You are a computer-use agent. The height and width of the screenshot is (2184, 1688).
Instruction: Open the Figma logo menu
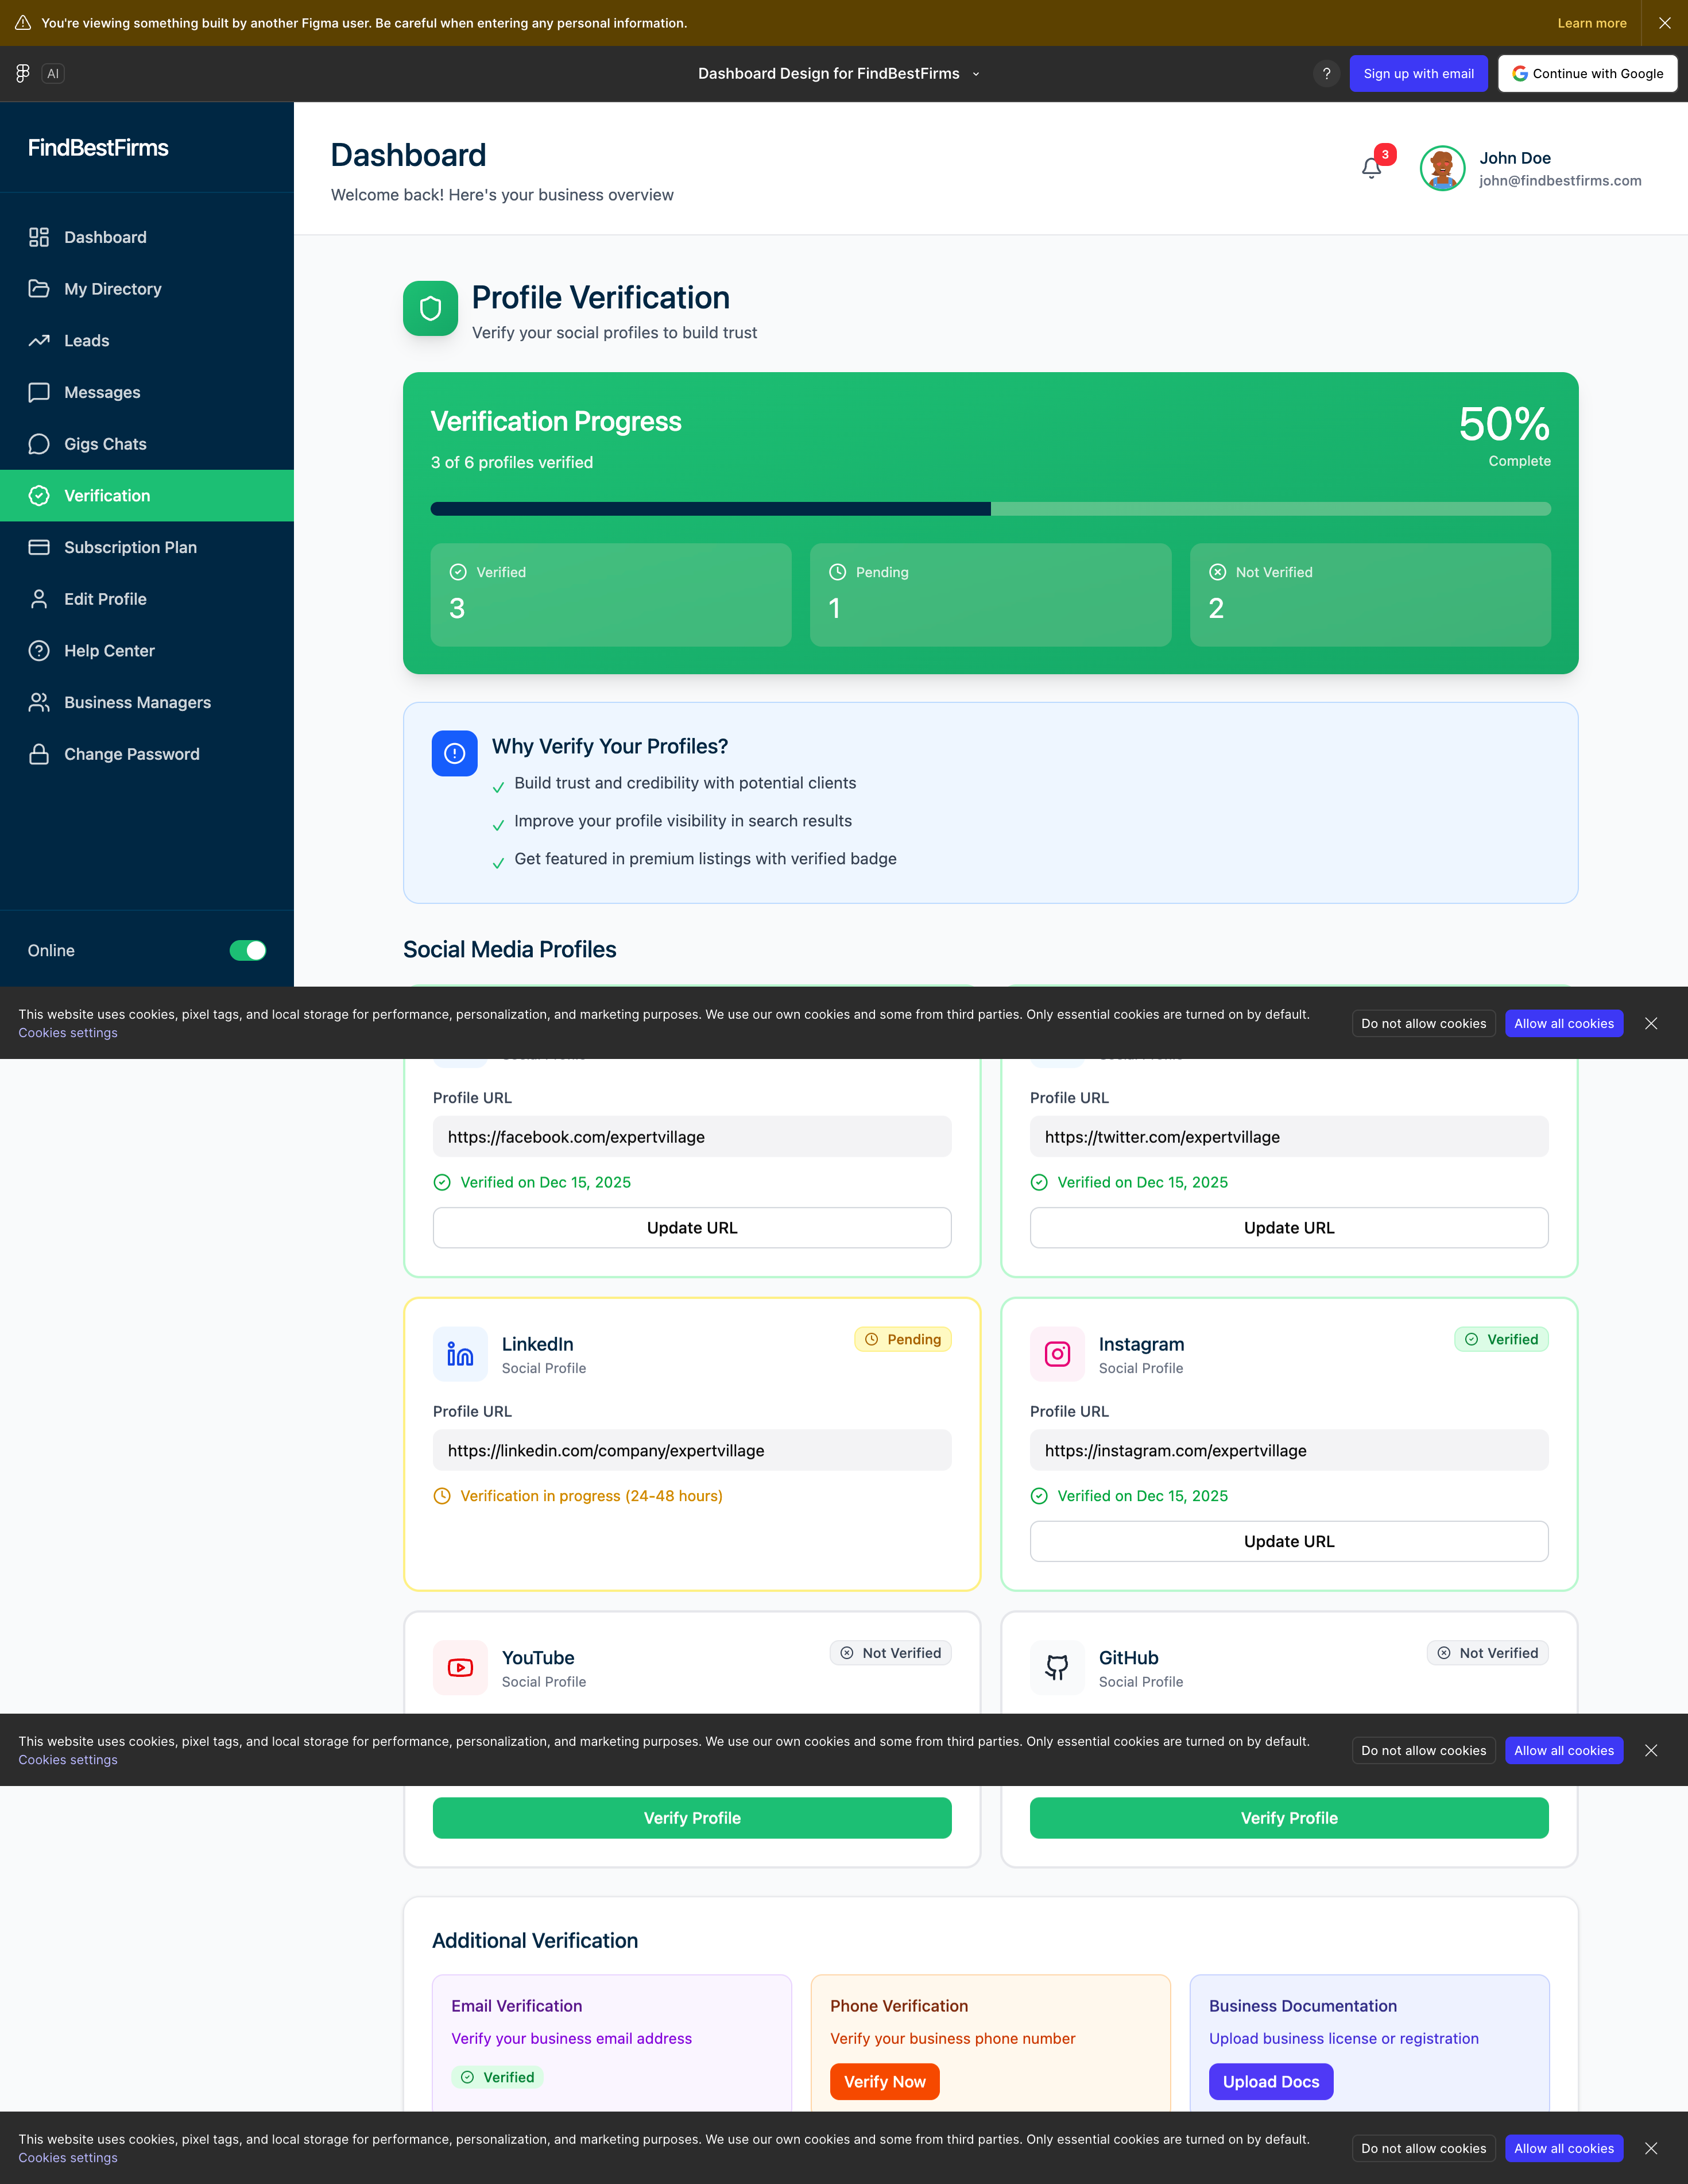(x=23, y=73)
